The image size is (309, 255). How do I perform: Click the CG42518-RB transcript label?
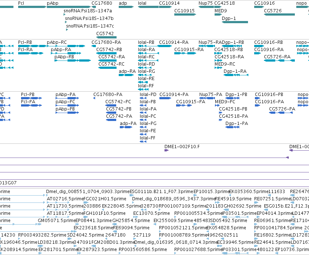coord(229,50)
